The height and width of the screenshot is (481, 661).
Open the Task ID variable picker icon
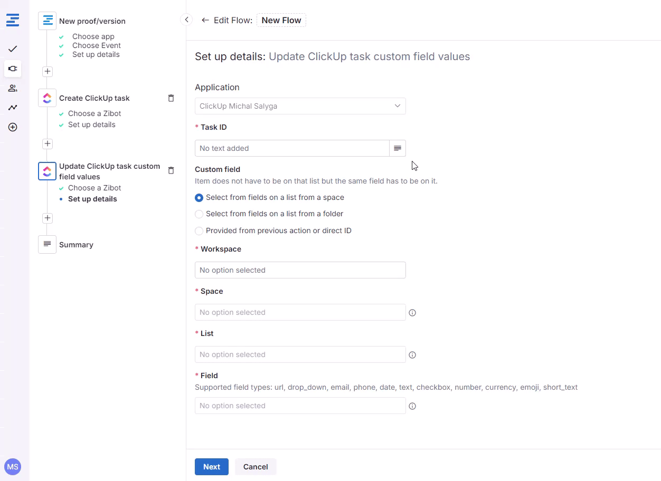pos(397,148)
